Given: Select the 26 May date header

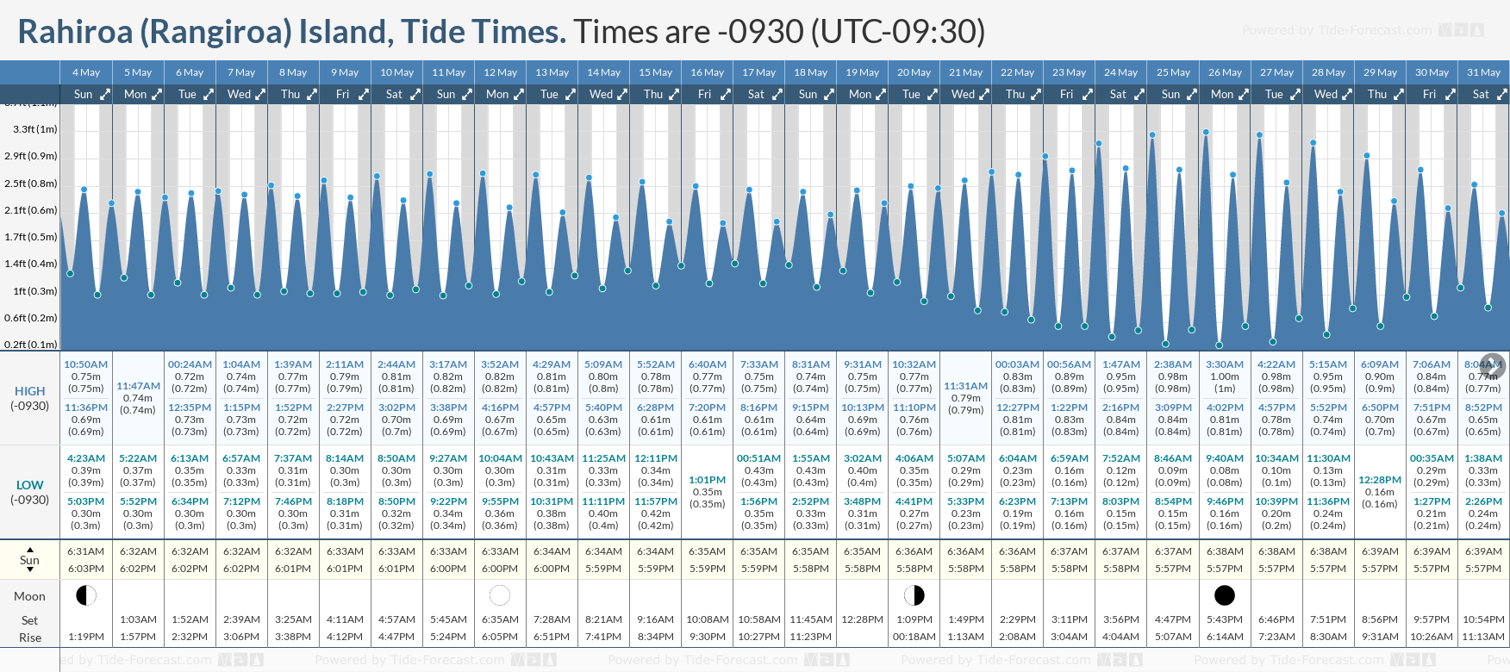Looking at the screenshot, I should [x=1225, y=72].
